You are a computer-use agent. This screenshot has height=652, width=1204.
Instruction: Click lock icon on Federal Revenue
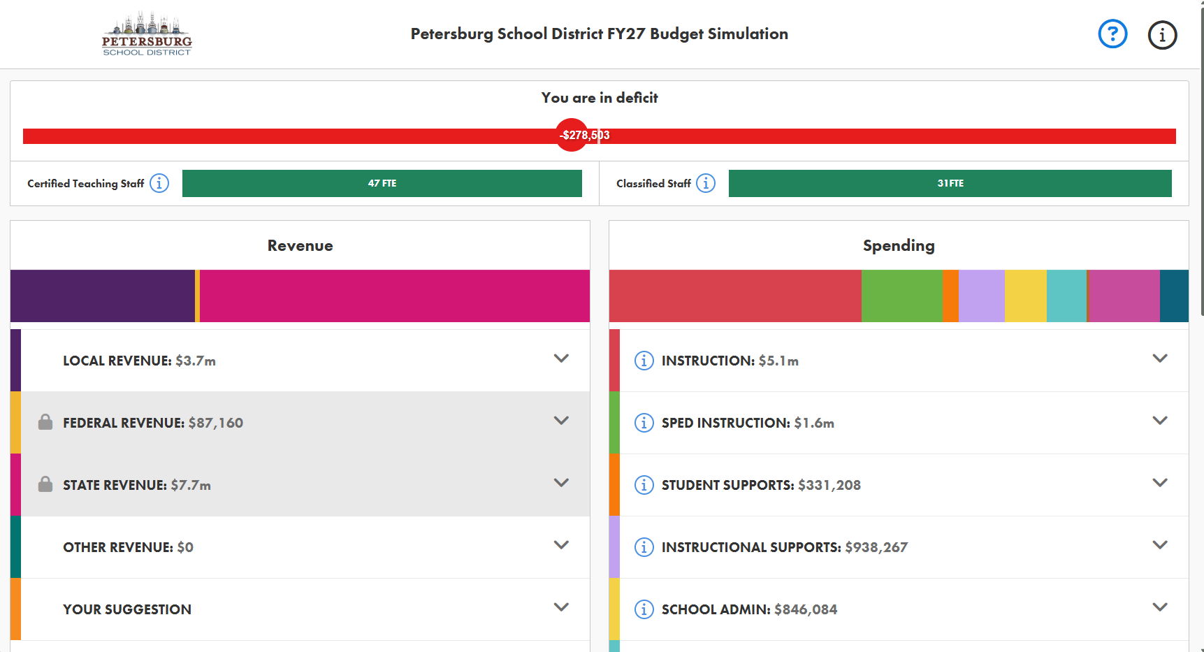(45, 422)
